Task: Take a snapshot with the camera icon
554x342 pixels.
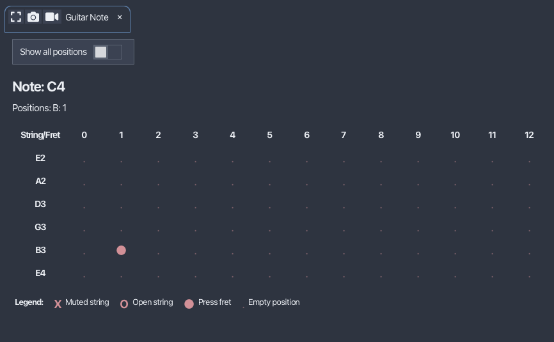Action: (x=33, y=17)
